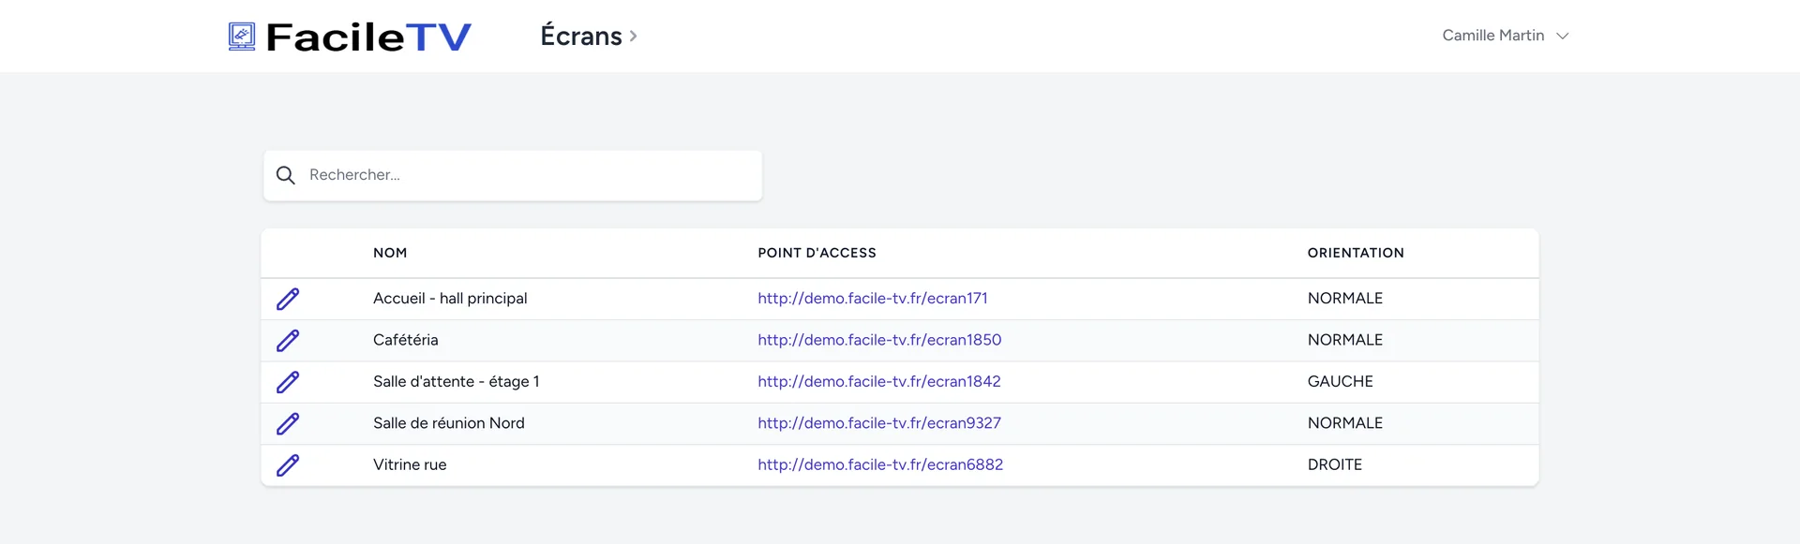Click the pencil icon for Cafétéria

[288, 340]
